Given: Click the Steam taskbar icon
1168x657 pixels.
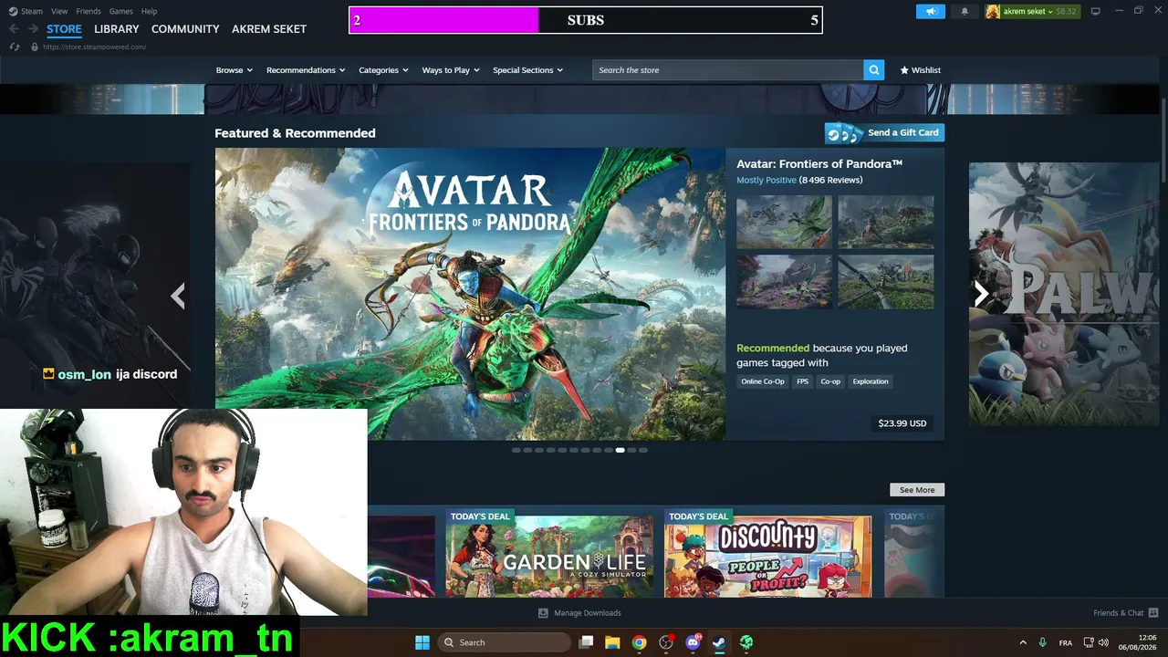Looking at the screenshot, I should coord(719,642).
